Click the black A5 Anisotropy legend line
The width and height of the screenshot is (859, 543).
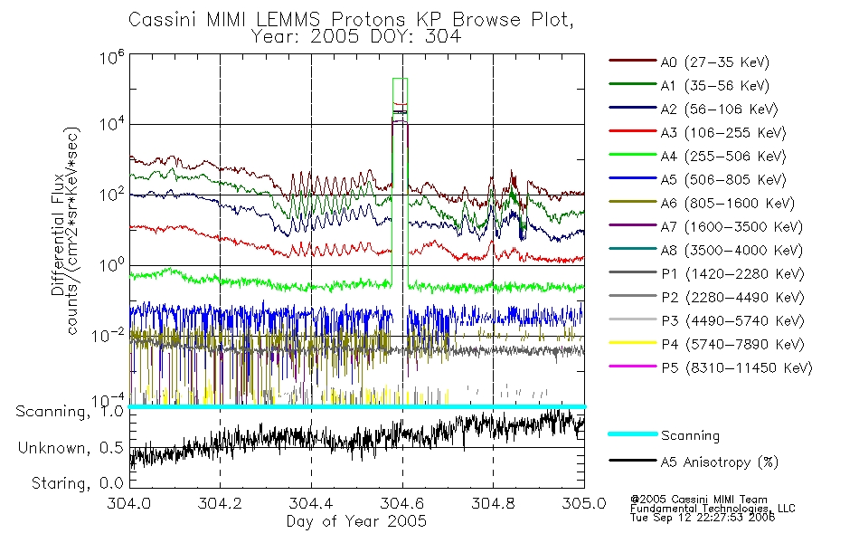632,460
